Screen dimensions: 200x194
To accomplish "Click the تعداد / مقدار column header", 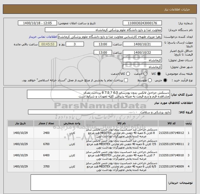I will tap(46, 123).
